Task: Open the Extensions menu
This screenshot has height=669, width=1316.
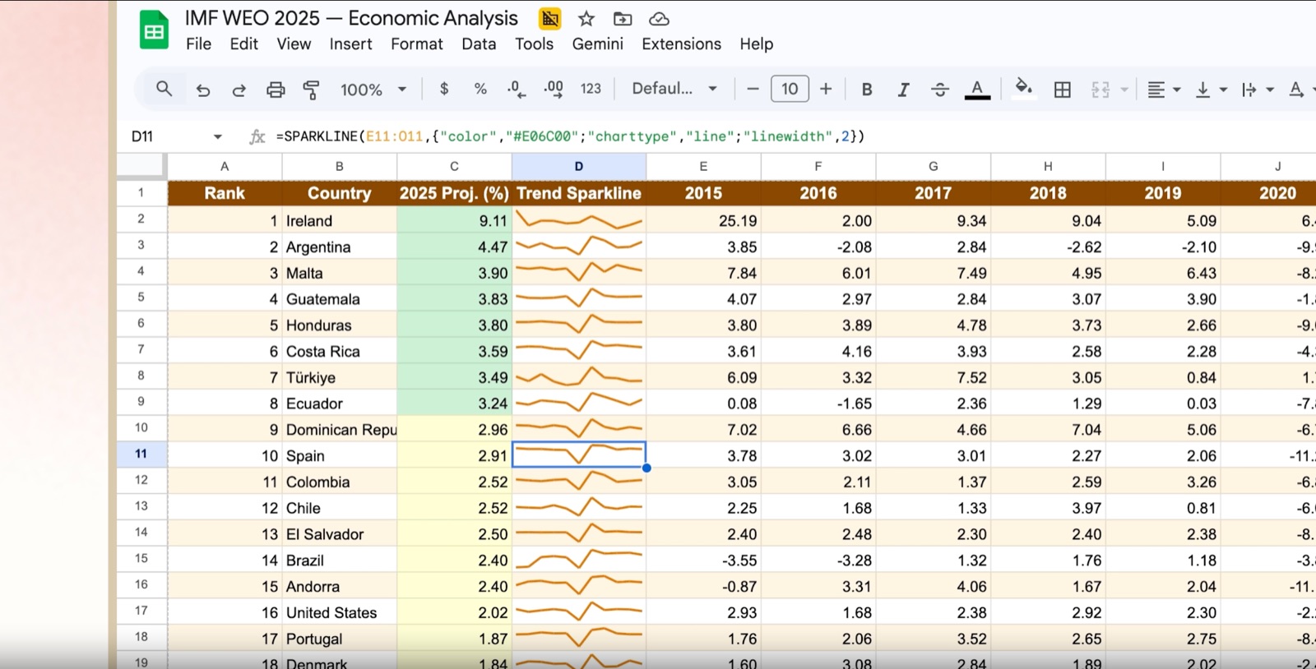Action: 681,44
